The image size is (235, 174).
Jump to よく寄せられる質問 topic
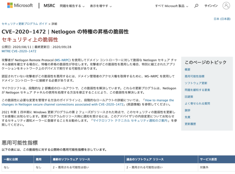click(197, 104)
